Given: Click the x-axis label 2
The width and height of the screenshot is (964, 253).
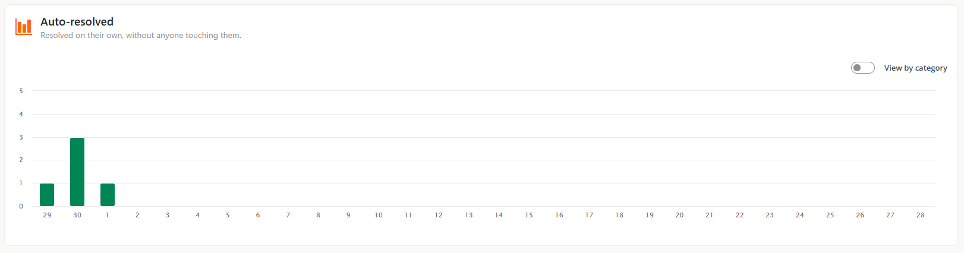Looking at the screenshot, I should click(137, 215).
